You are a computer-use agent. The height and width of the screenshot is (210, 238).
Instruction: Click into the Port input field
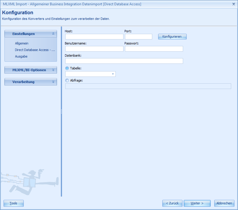tap(138, 36)
